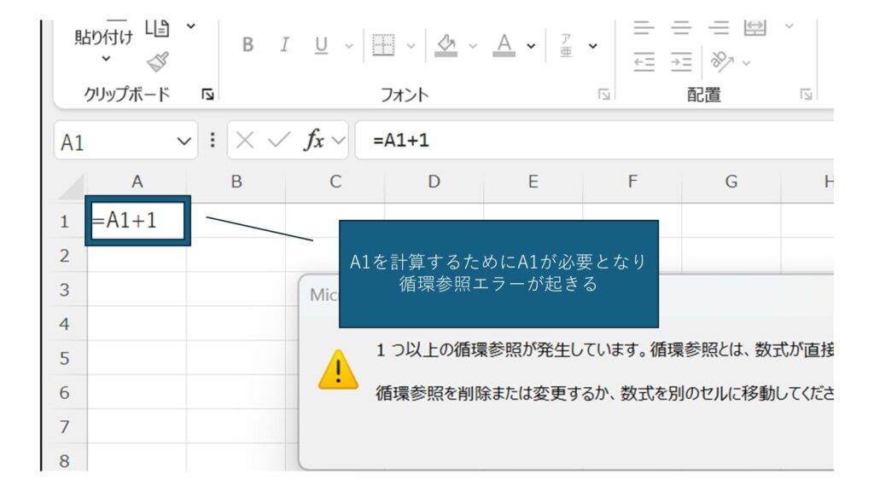Open the 貼り付け paste dropdown arrow
This screenshot has width=874, height=491.
click(x=106, y=59)
